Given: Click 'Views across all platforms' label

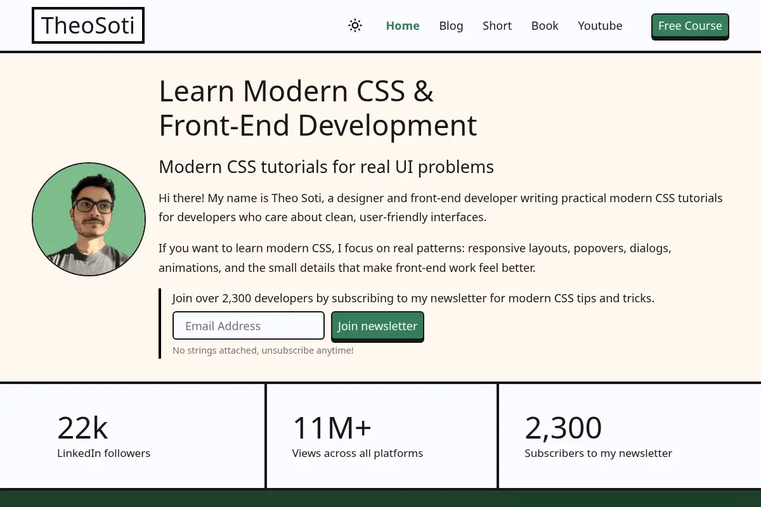Looking at the screenshot, I should (358, 453).
